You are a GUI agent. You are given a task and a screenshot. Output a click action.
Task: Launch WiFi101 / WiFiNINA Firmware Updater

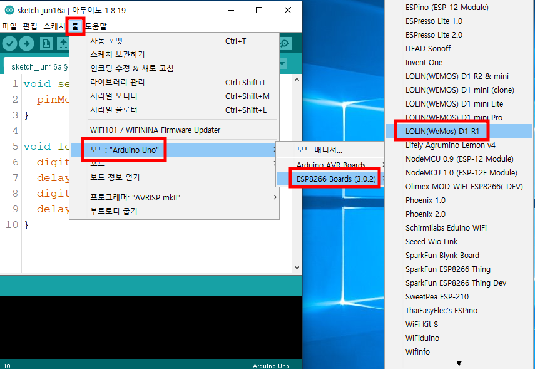[175, 130]
